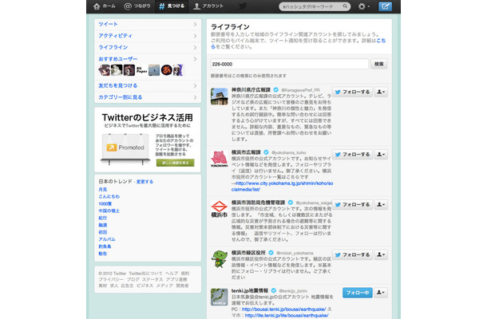Click the chevron beside ライフライン

point(195,48)
